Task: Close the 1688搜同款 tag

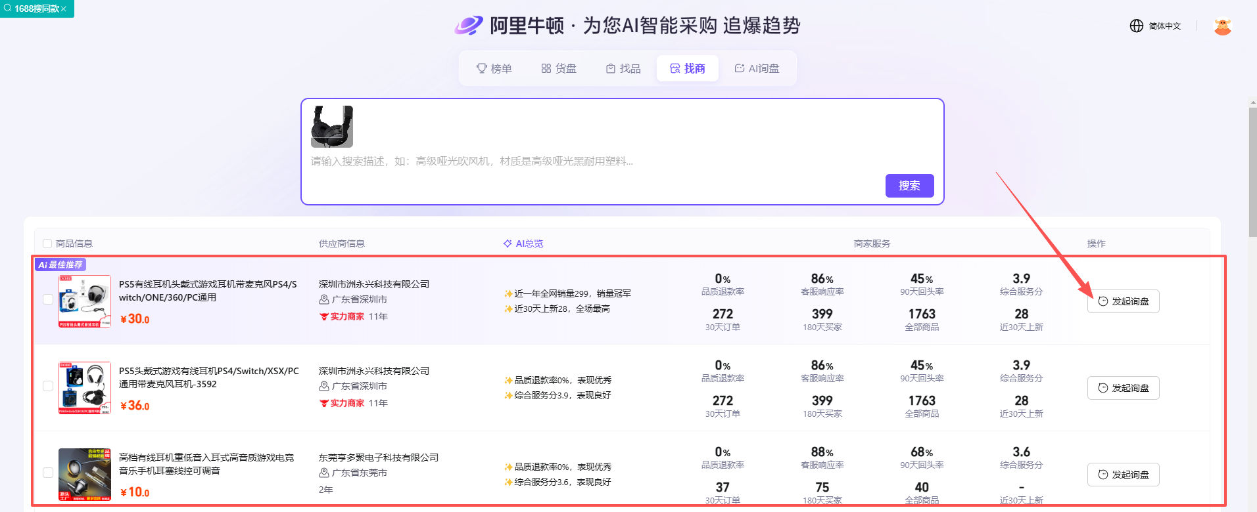Action: click(64, 9)
